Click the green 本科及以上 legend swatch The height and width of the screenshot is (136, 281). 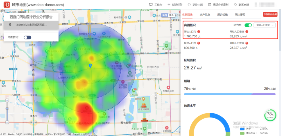(242, 133)
